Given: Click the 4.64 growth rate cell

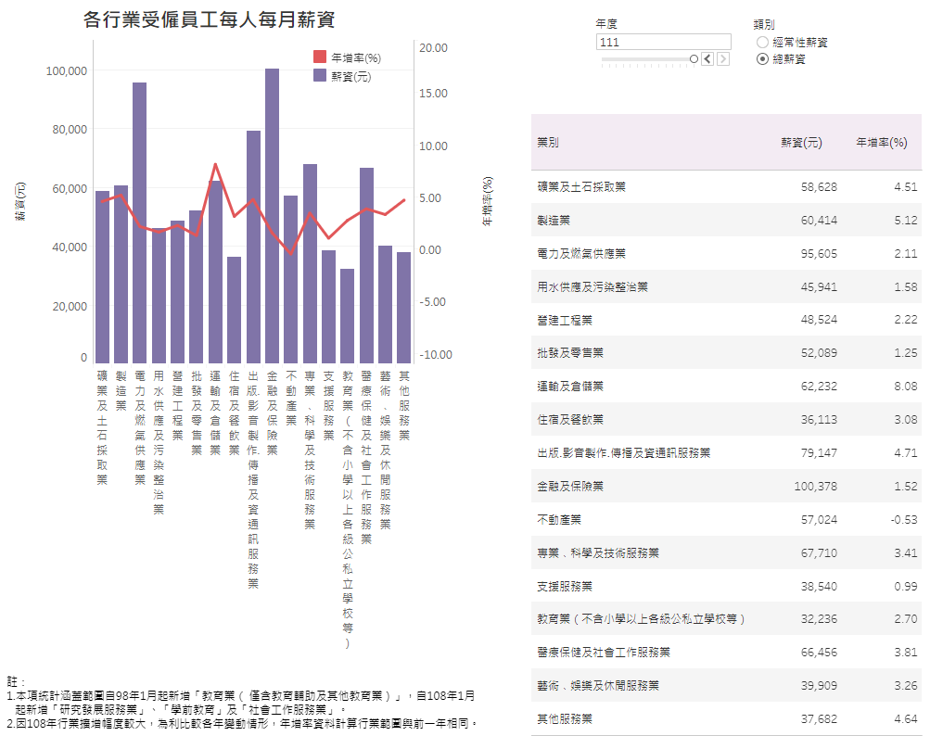Looking at the screenshot, I should [x=906, y=718].
